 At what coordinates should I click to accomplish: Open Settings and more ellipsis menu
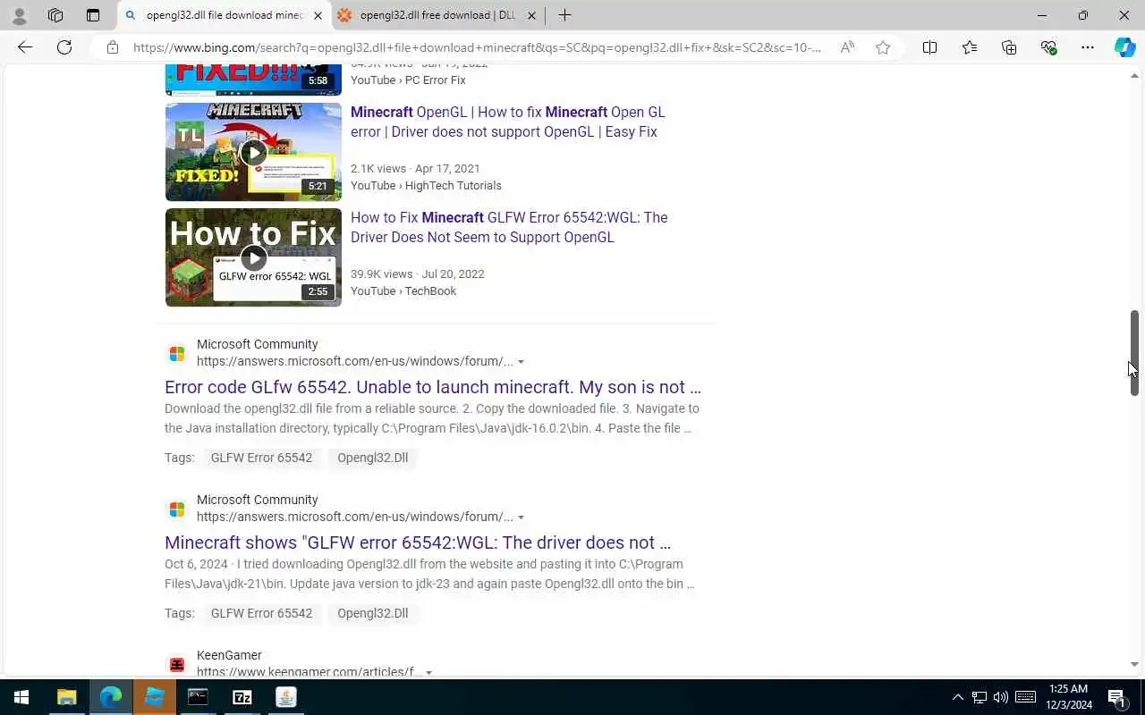pyautogui.click(x=1088, y=47)
